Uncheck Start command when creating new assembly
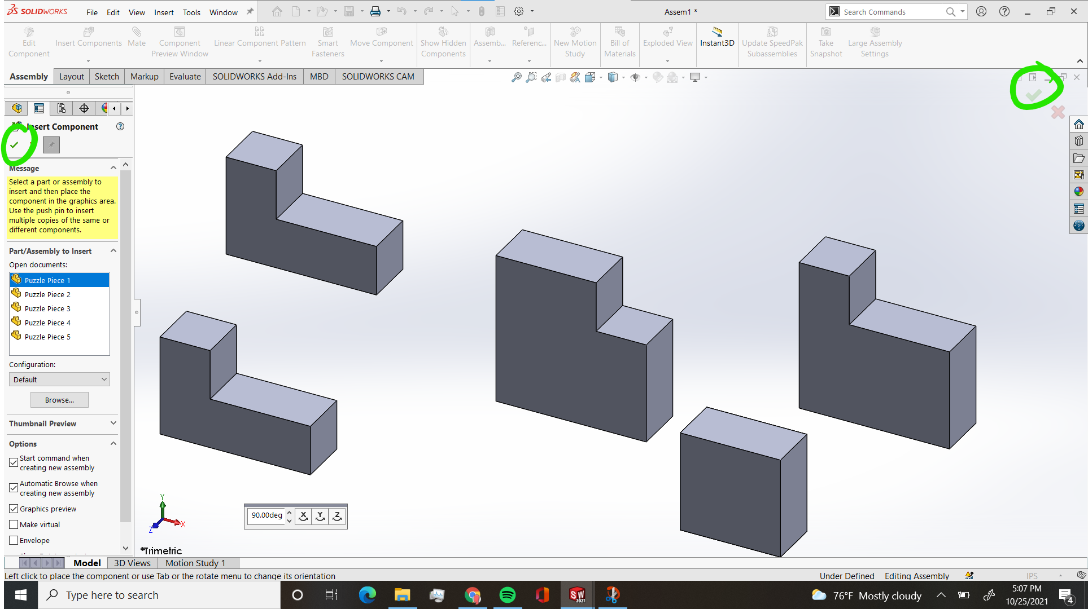Viewport: 1088px width, 609px height. click(14, 462)
